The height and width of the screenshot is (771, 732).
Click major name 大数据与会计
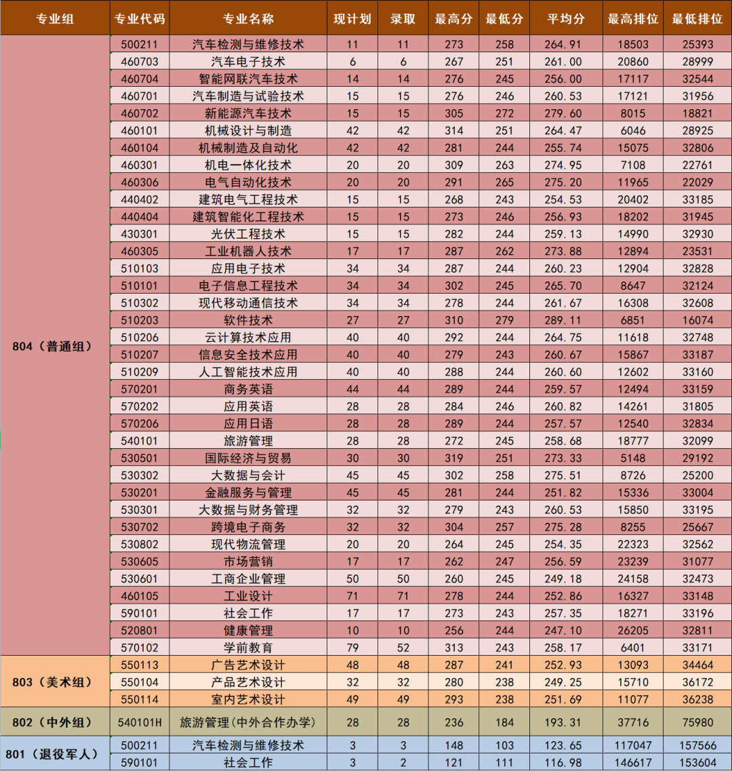248,475
